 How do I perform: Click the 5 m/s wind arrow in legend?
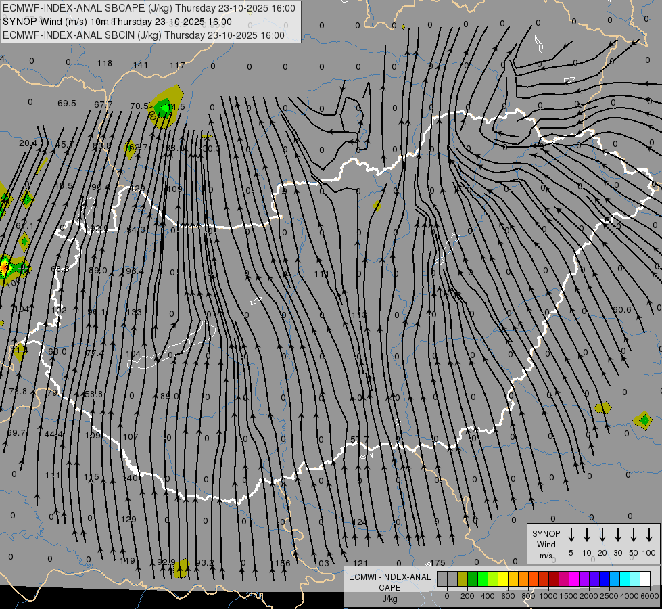point(571,535)
